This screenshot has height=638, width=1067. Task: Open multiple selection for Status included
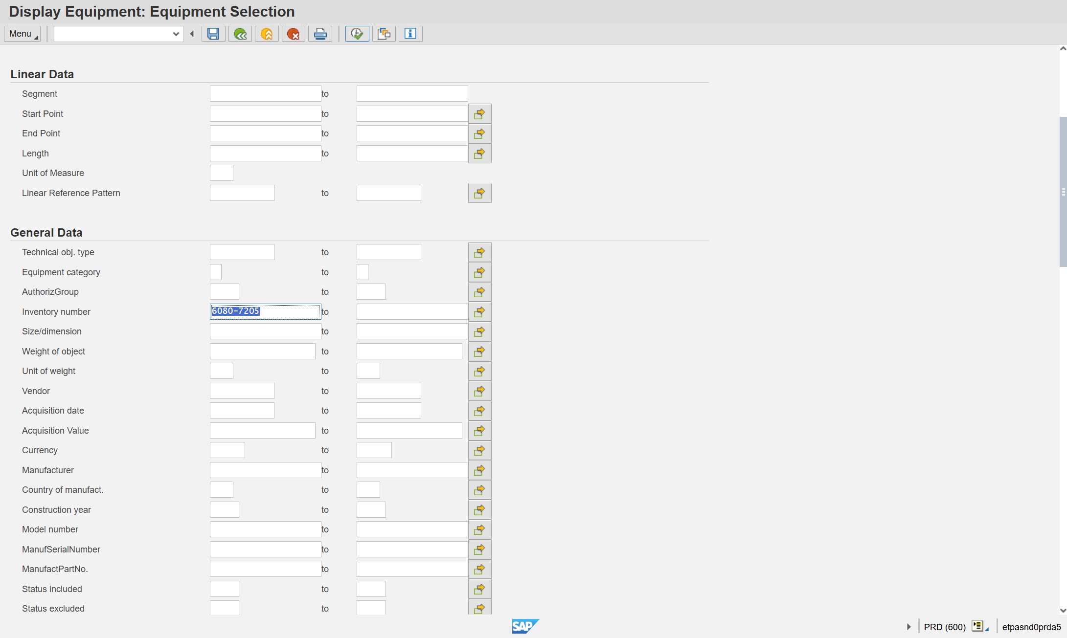coord(480,589)
